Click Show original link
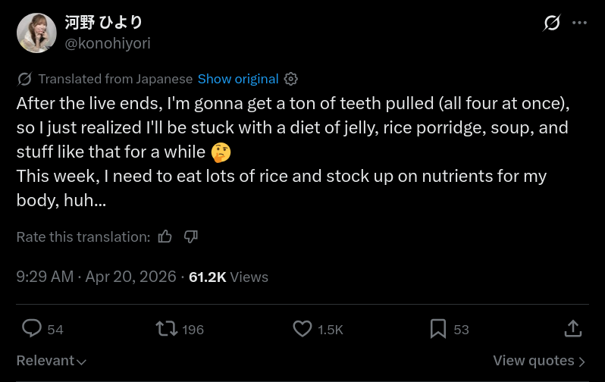The image size is (605, 382). coord(238,79)
